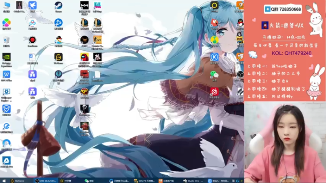This screenshot has height=183, width=326.
Task: Open QQ Music green note icon
Action: tap(214, 41)
